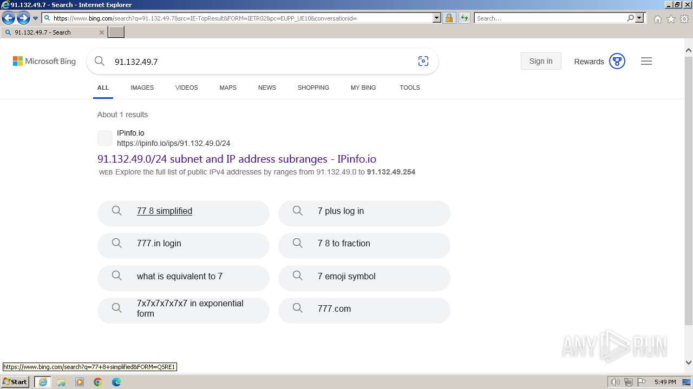This screenshot has width=693, height=389.
Task: Click the page scrollbar up arrow
Action: (x=689, y=50)
